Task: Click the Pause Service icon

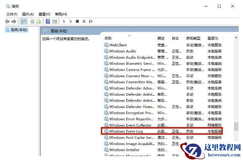Action: [x=84, y=21]
